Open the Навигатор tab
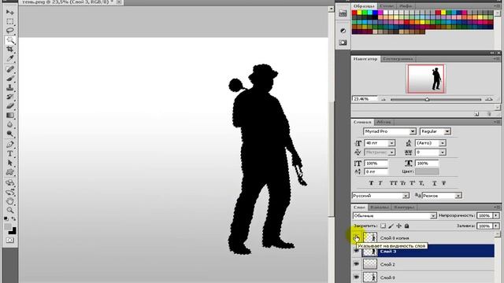This screenshot has height=283, width=504. click(365, 59)
